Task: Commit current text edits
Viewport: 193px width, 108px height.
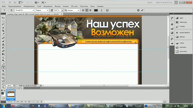Action: click(142, 10)
